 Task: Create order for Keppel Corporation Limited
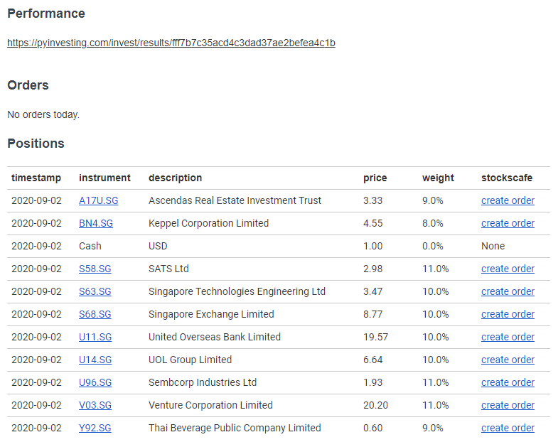(x=508, y=224)
